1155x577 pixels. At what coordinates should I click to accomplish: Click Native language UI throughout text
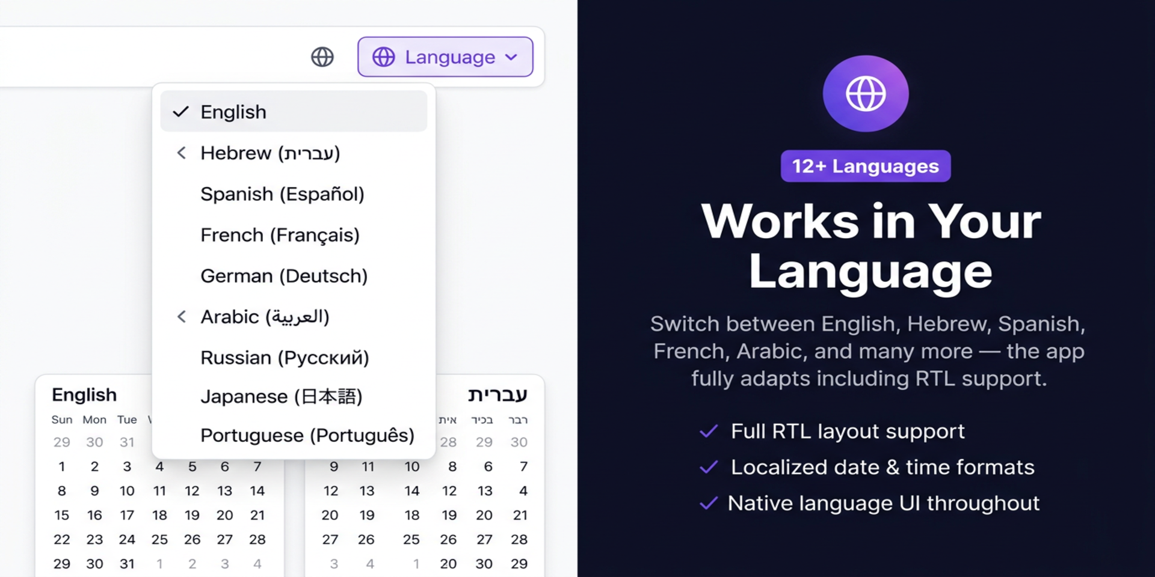[x=884, y=502]
